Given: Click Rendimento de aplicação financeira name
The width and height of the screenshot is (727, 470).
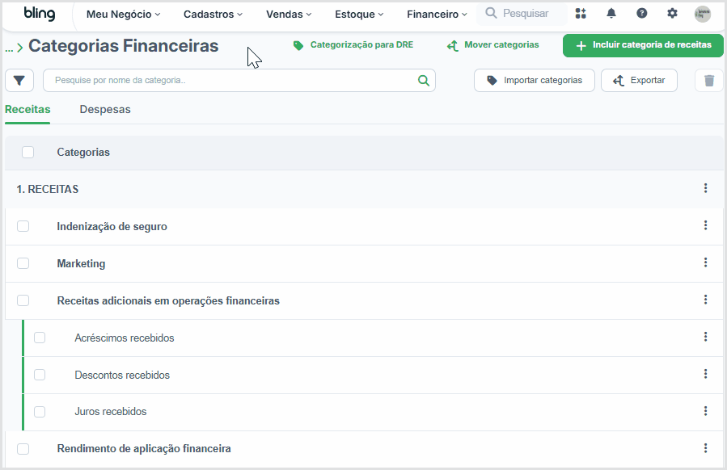Looking at the screenshot, I should click(144, 448).
